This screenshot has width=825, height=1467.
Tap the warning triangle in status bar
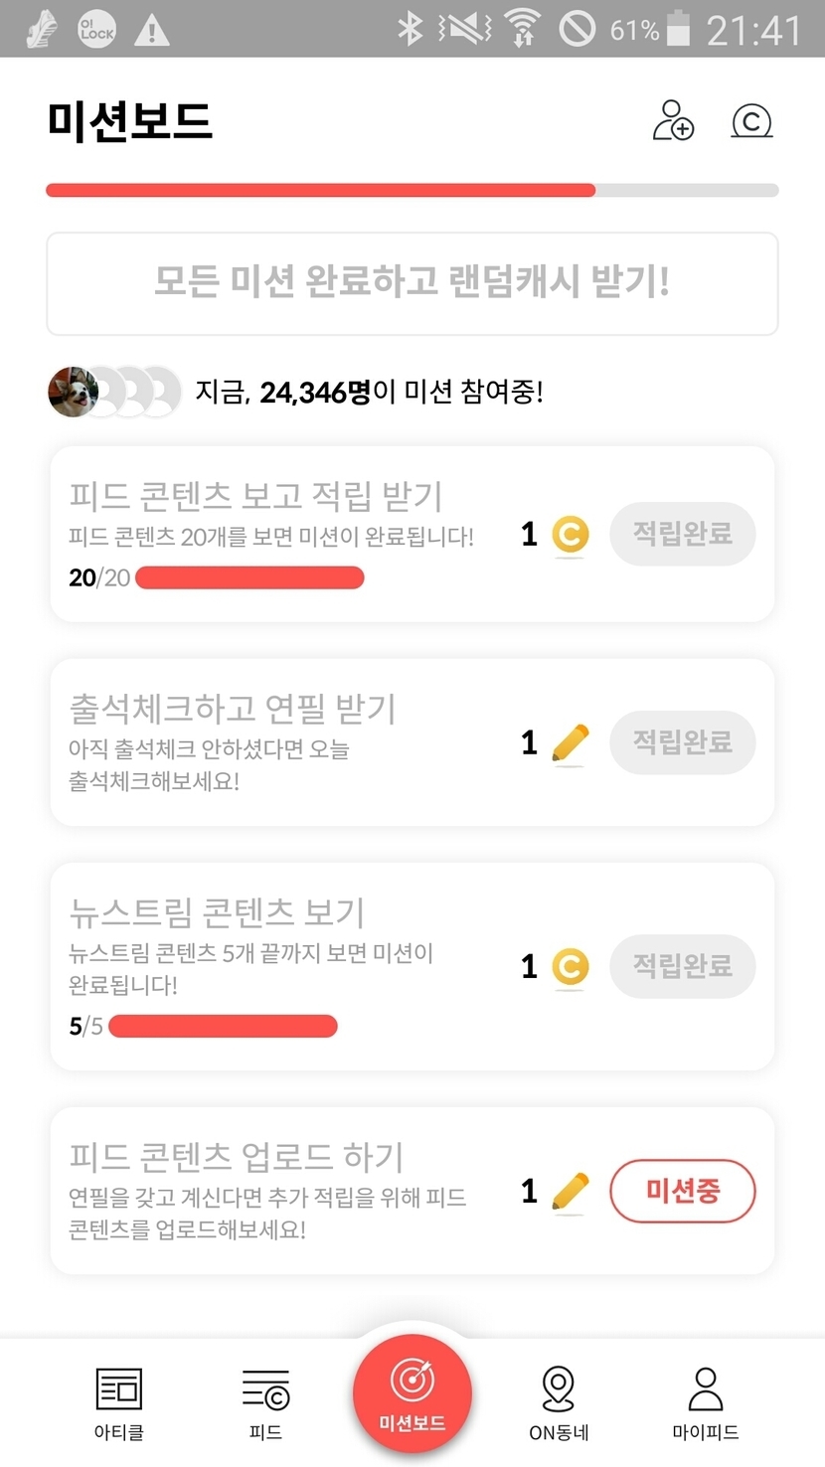tap(151, 30)
